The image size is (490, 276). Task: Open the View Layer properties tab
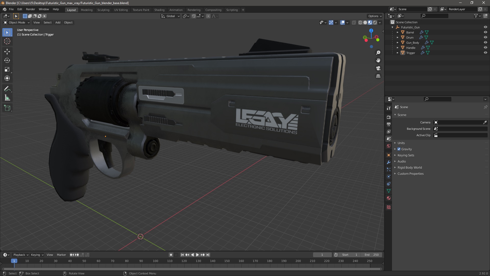pos(389,132)
